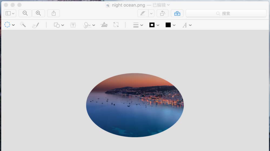Click the oval night ocean image
270x151 pixels.
[135, 105]
